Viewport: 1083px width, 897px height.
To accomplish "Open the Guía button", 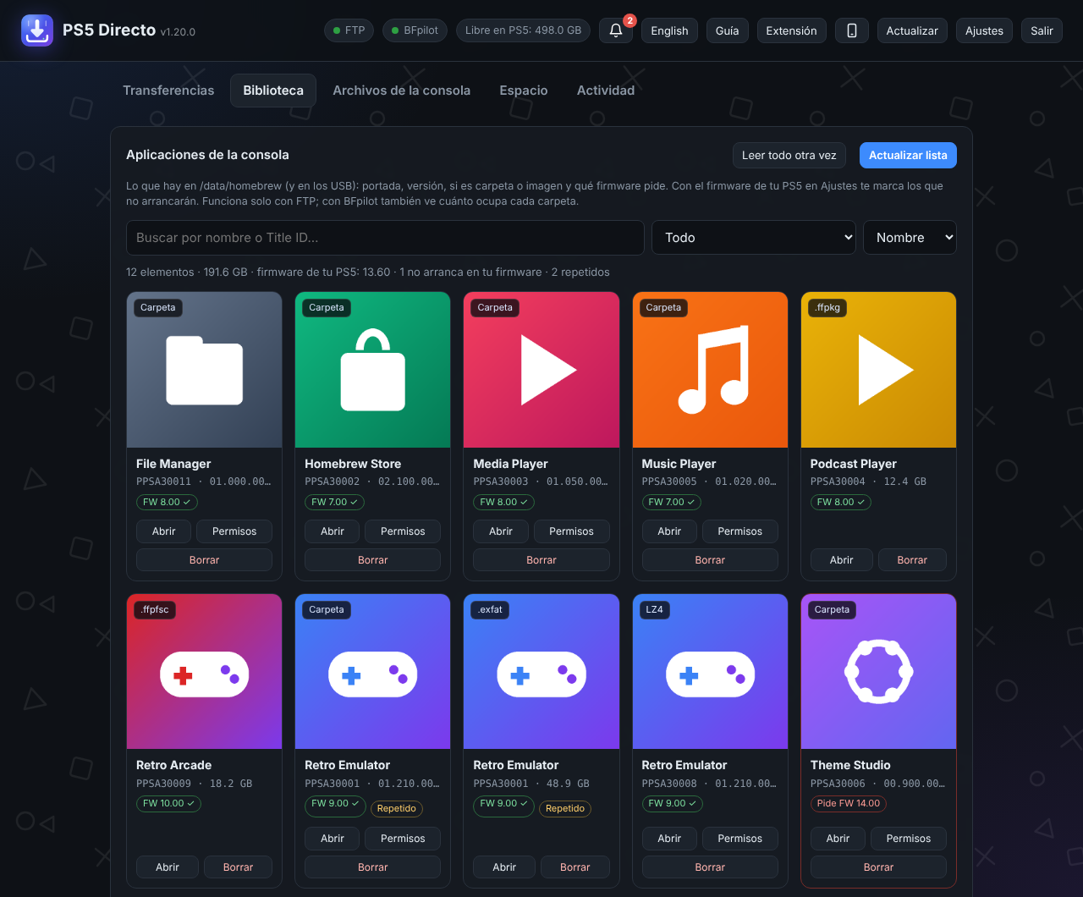I will click(x=728, y=30).
